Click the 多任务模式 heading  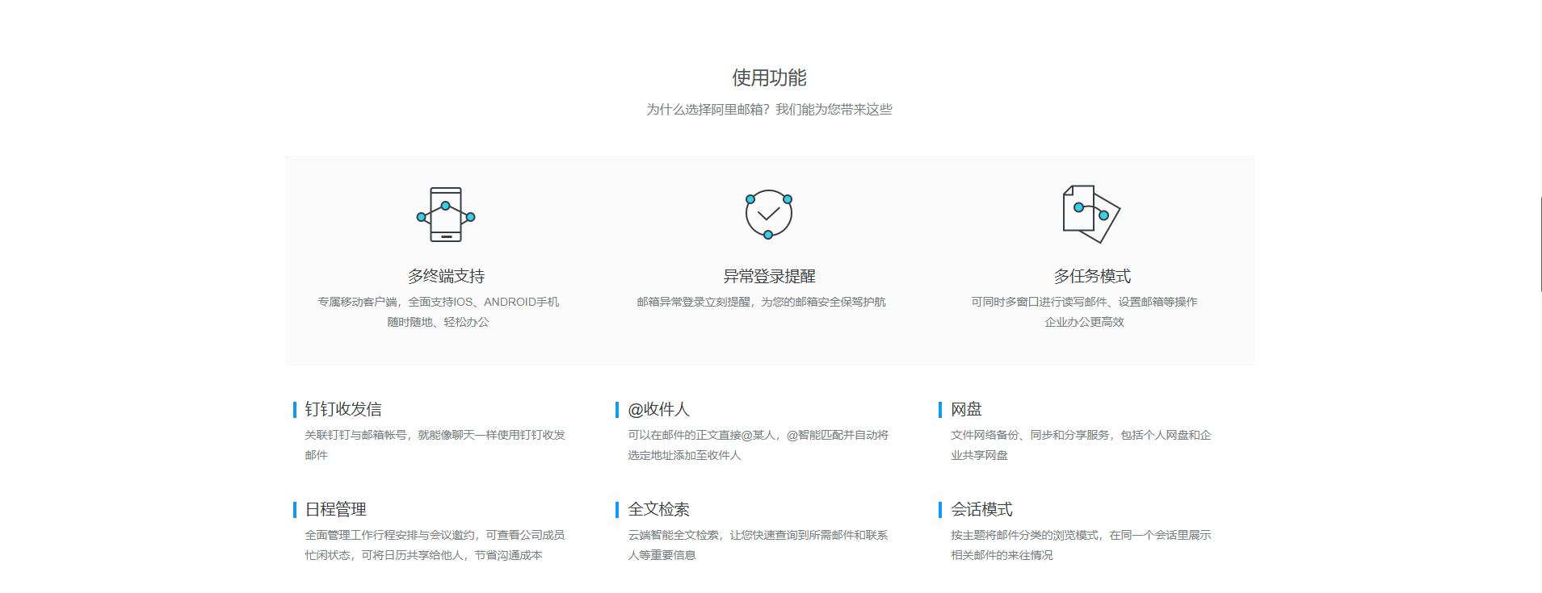pyautogui.click(x=1091, y=276)
